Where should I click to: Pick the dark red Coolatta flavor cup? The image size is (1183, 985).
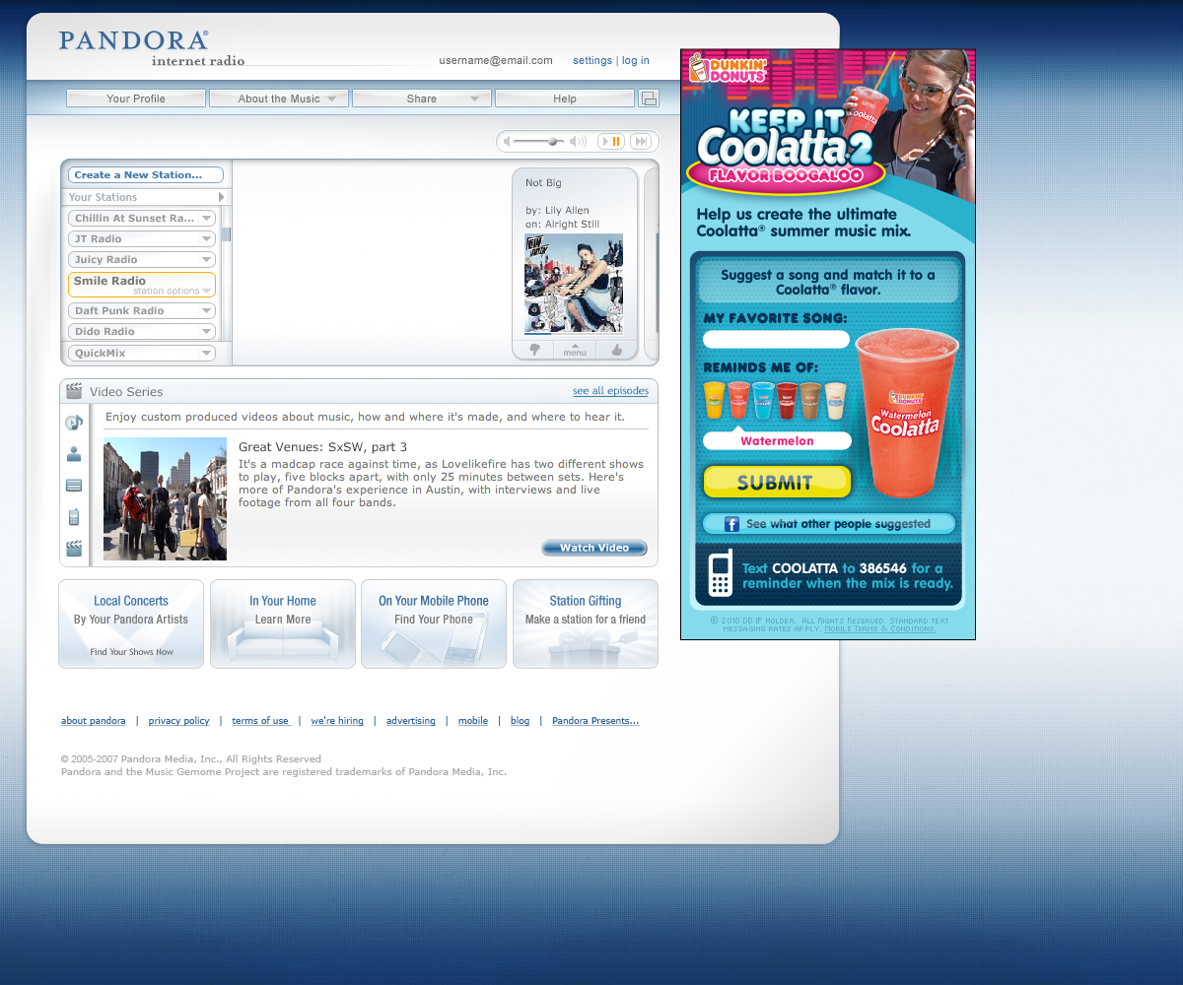[787, 401]
